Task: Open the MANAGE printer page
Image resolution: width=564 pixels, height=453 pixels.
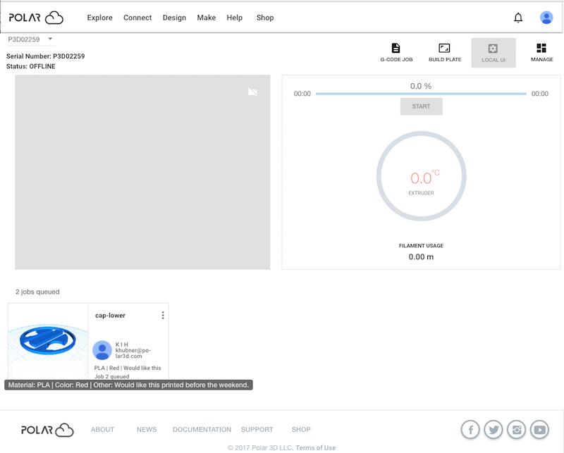Action: click(541, 53)
